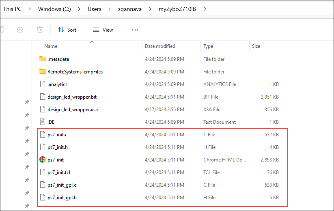
Task: Click the Delete trash can icon
Action: 40,30
